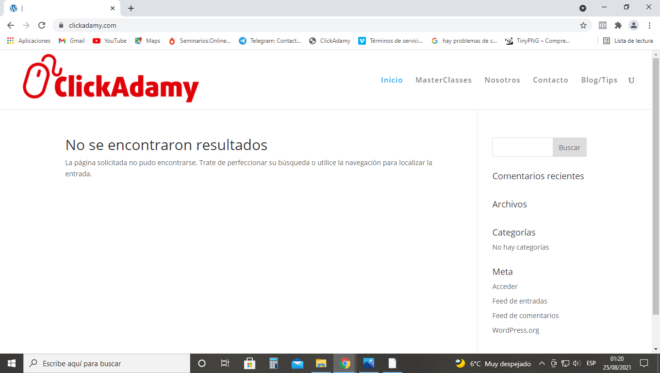Open the Lista de lectura reading list
Image resolution: width=660 pixels, height=373 pixels.
628,41
